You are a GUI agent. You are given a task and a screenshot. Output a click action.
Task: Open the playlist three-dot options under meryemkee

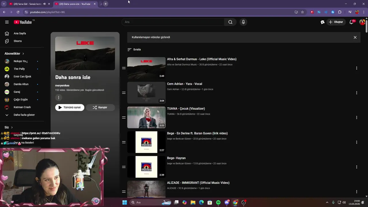click(58, 98)
